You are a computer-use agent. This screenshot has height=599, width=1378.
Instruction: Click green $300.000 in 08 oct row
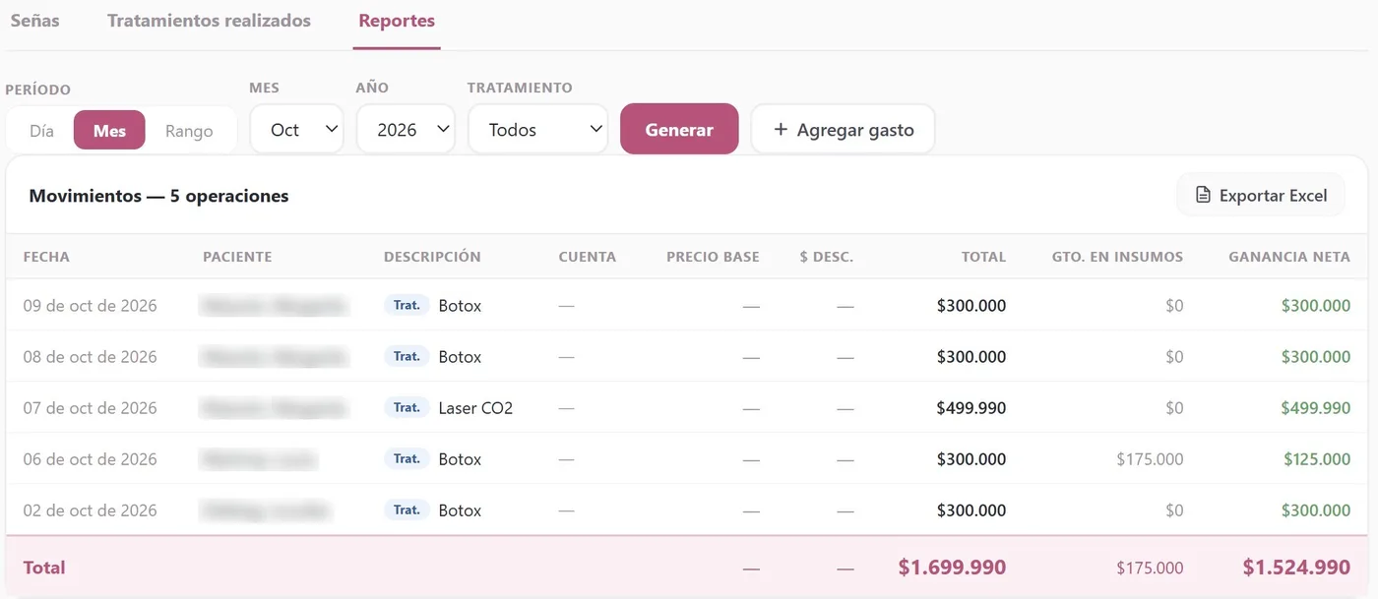[x=1316, y=357]
